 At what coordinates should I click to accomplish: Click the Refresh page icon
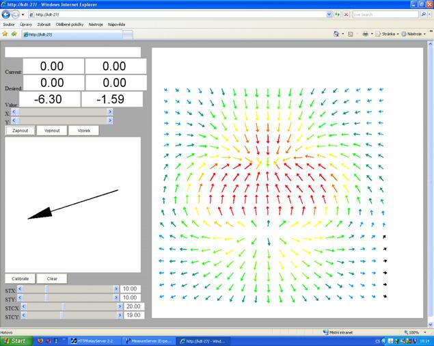pyautogui.click(x=338, y=14)
